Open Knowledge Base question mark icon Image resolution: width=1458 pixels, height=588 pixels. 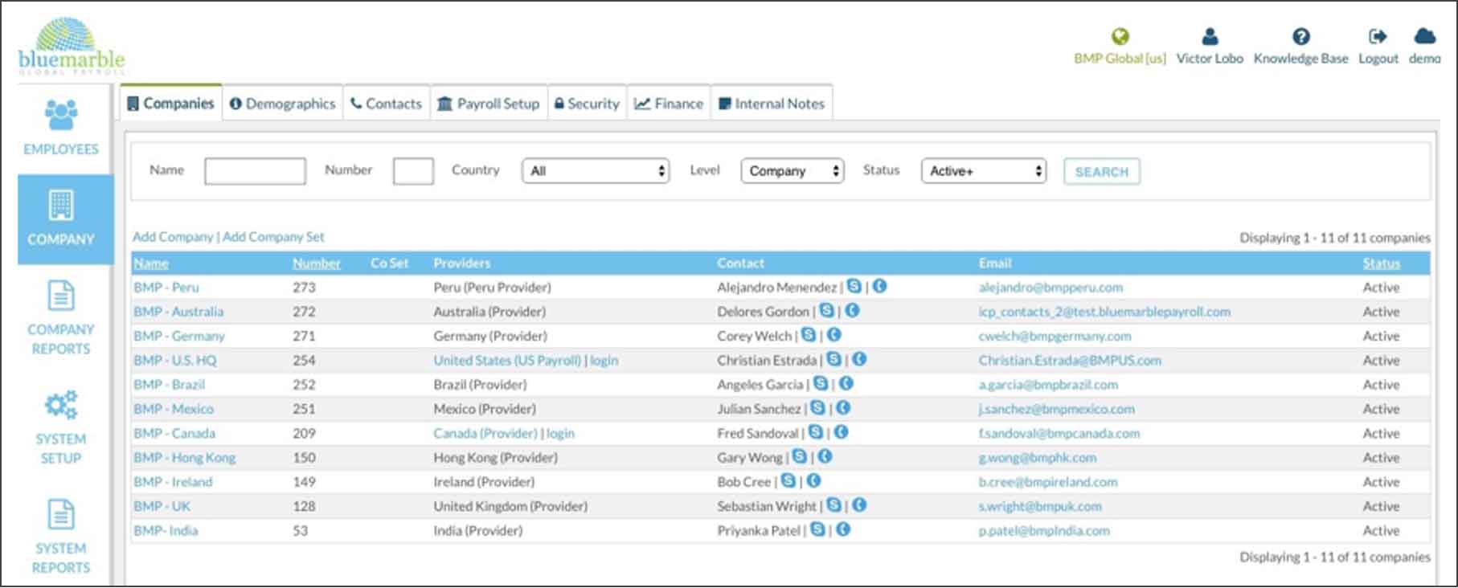[x=1300, y=36]
